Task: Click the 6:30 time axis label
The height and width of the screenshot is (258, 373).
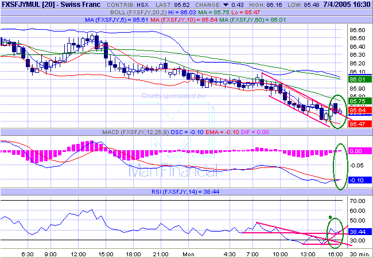Action: [28, 254]
